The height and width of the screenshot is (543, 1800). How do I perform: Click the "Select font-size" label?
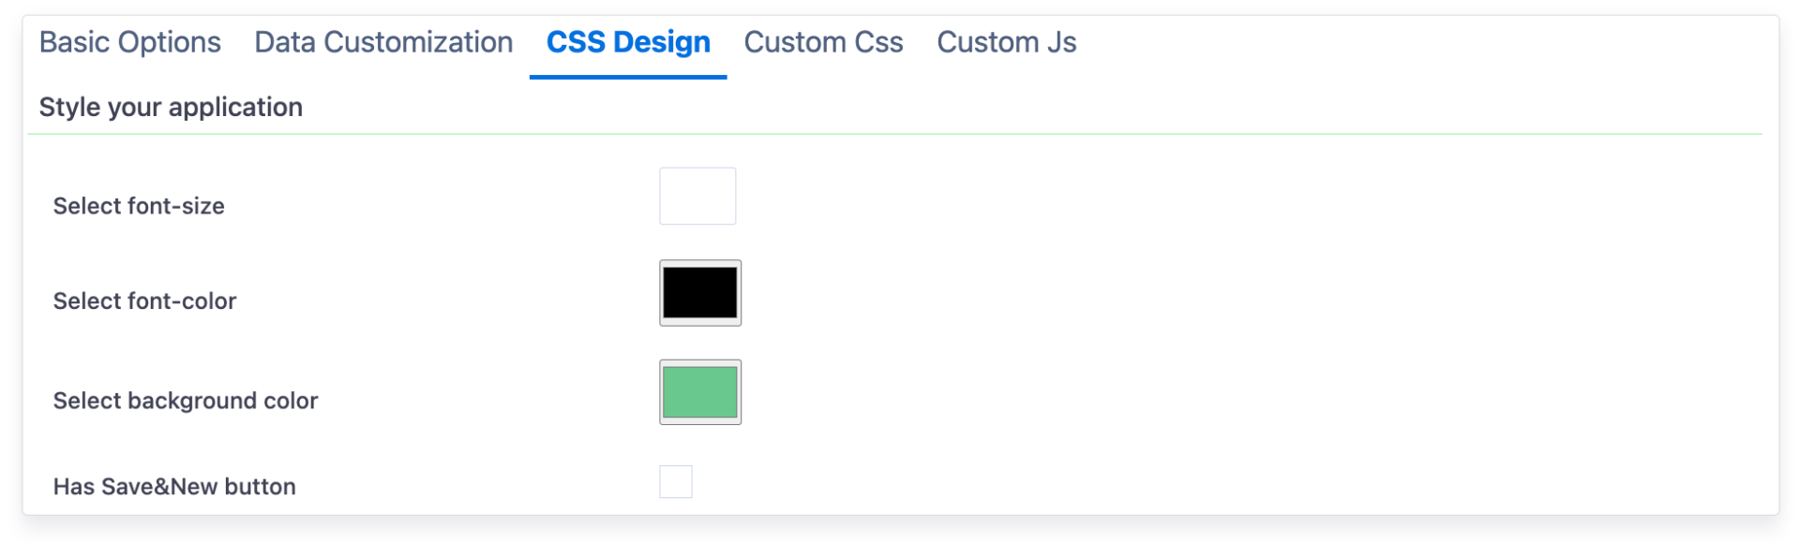pyautogui.click(x=139, y=206)
